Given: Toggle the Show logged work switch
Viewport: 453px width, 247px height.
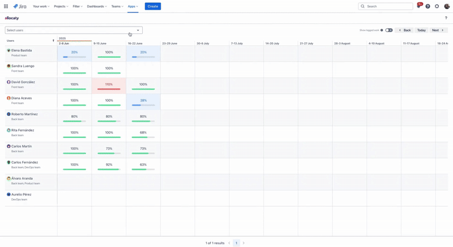Looking at the screenshot, I should pos(389,30).
